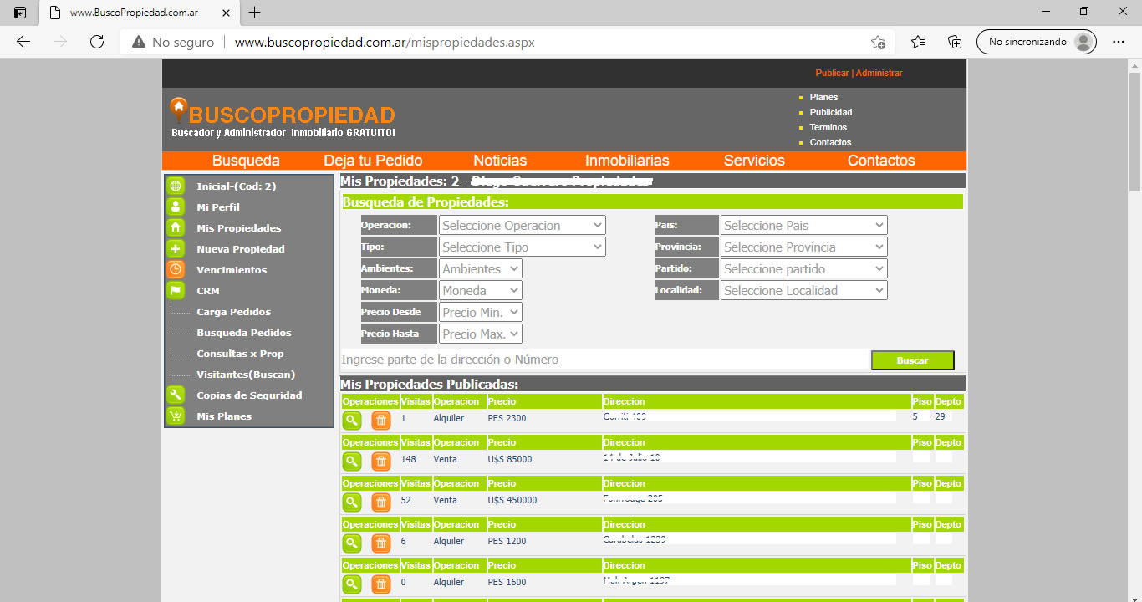Screen dimensions: 1142x602
Task: Click the No seguro site info indicator
Action: click(173, 42)
